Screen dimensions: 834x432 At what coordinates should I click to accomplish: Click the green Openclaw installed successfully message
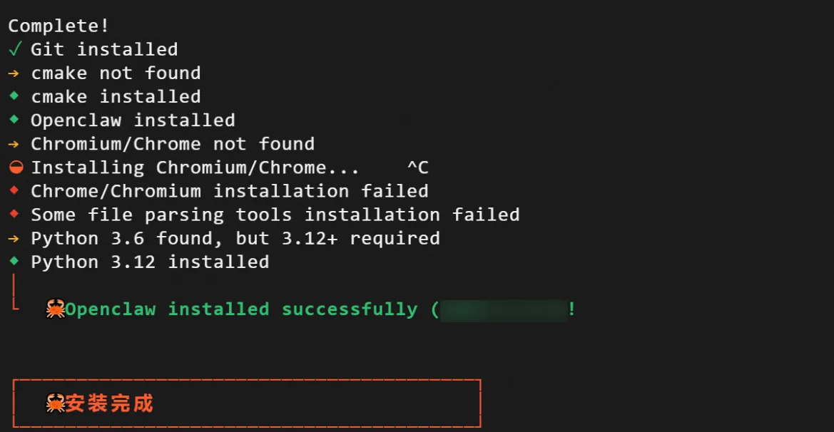pyautogui.click(x=241, y=309)
